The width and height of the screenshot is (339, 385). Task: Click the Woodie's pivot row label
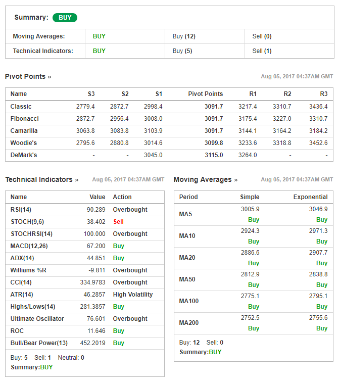[x=23, y=143]
